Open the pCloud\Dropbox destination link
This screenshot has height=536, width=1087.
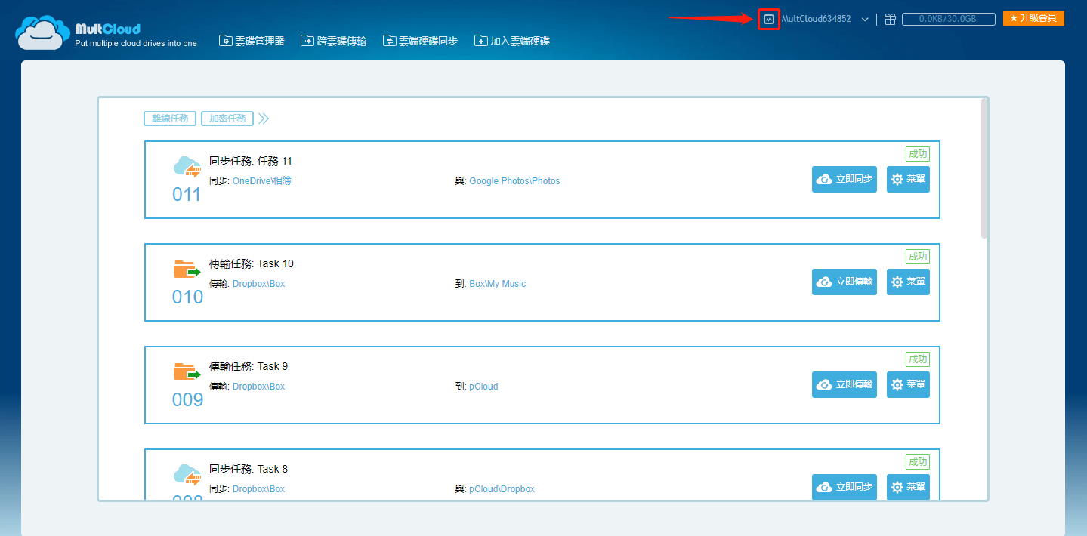502,489
